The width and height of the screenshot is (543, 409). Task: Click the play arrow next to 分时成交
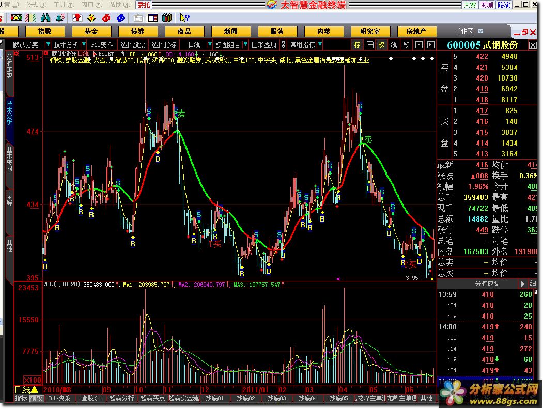tap(522, 284)
